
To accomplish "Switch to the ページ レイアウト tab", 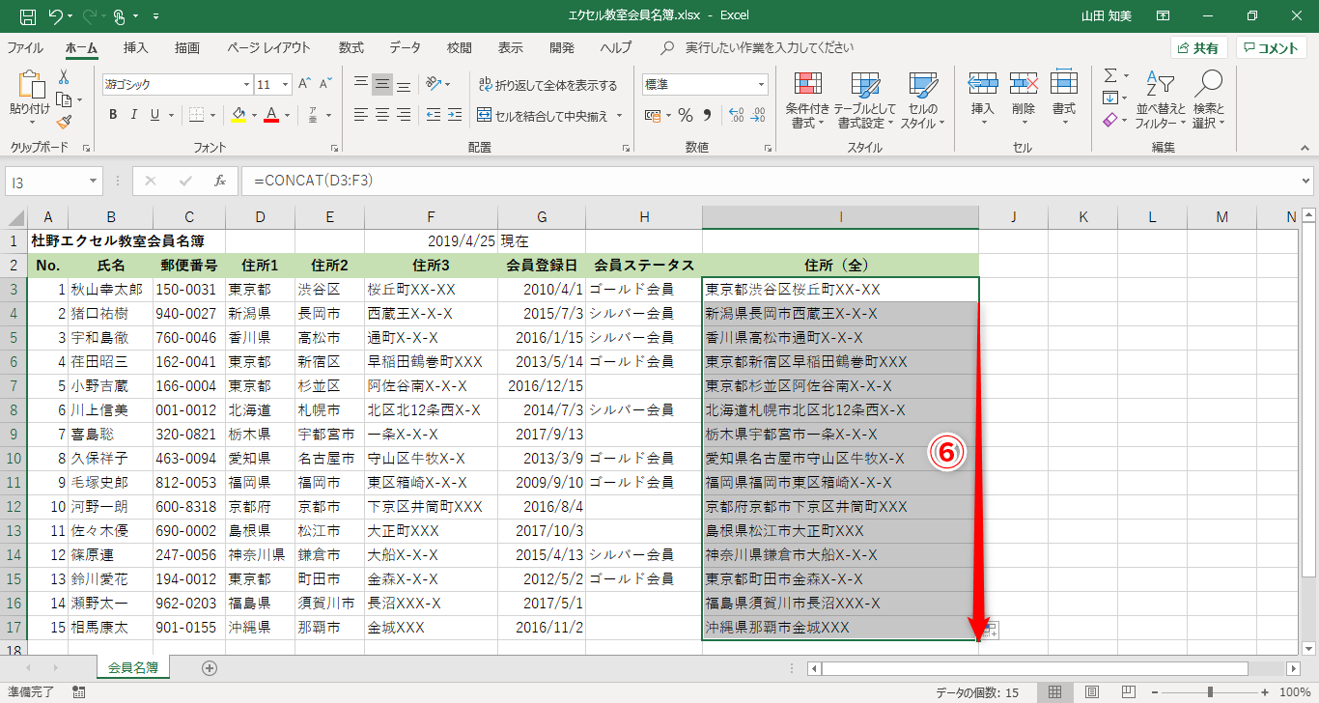I will 269,47.
